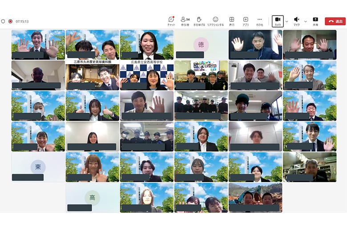Image resolution: width=347 pixels, height=228 pixels.
Task: Expand the microphone options dropdown arrow
Action: pyautogui.click(x=306, y=21)
